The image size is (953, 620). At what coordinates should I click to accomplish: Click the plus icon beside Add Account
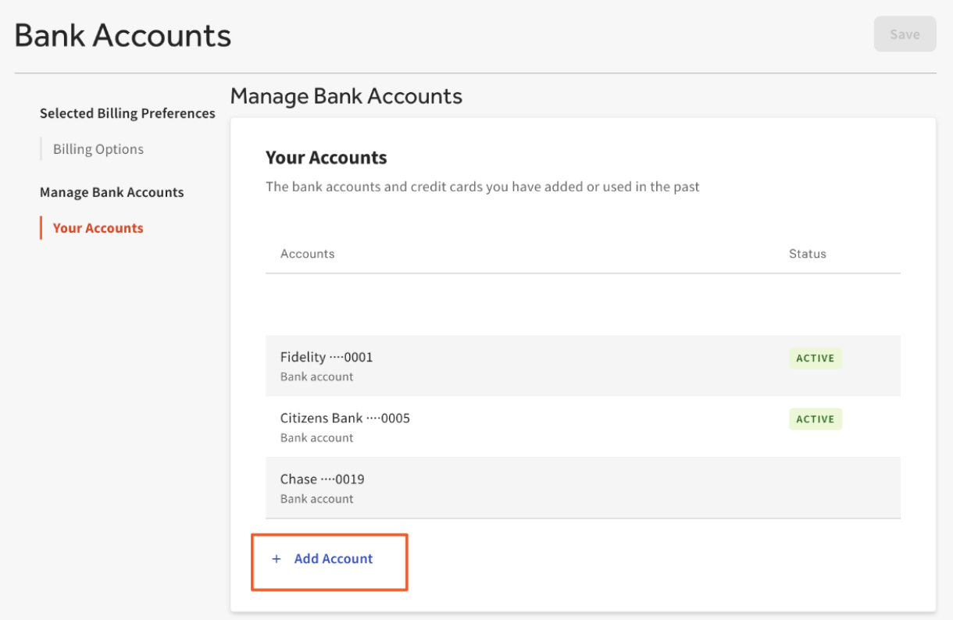[x=277, y=559]
